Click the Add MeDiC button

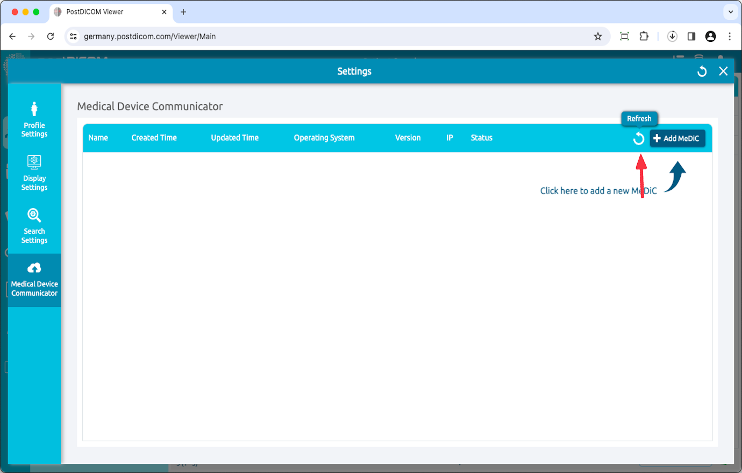(x=677, y=138)
